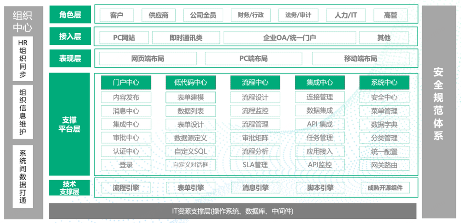Click the 企业OA/统一门户 box
Image resolution: width=461 pixels, height=223 pixels.
(289, 38)
